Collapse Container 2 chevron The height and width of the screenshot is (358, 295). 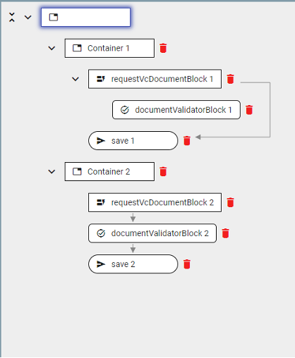(52, 172)
